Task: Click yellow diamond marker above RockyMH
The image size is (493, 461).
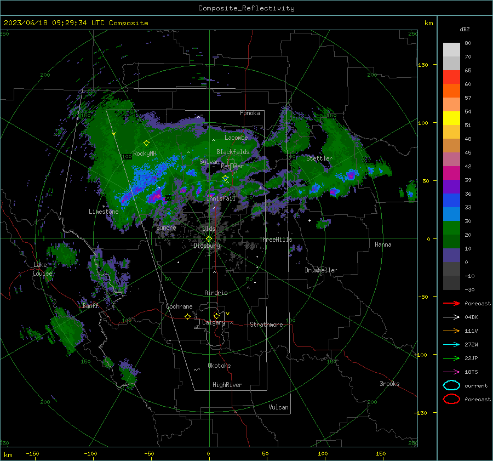Action: 146,143
